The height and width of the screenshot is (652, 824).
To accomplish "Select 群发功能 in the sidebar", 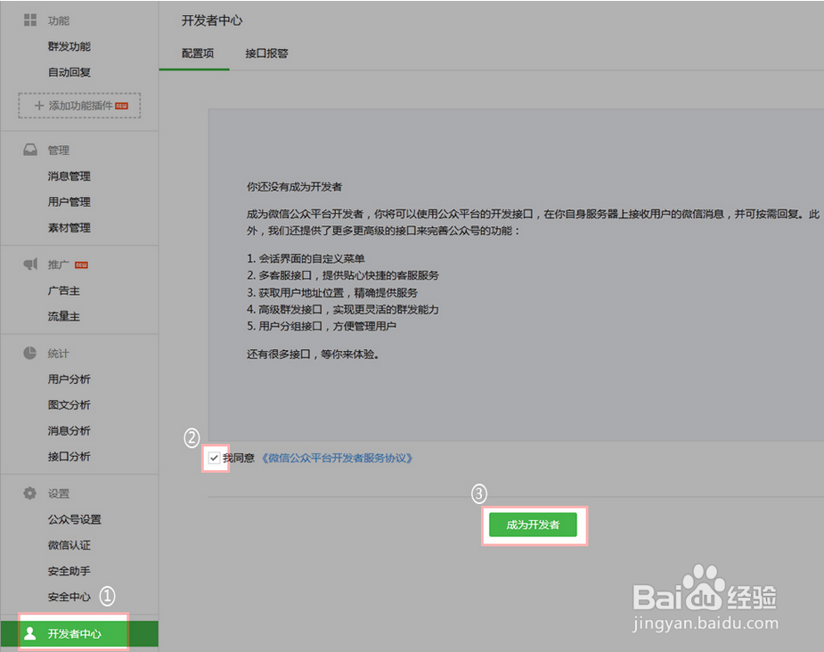I will (x=69, y=45).
